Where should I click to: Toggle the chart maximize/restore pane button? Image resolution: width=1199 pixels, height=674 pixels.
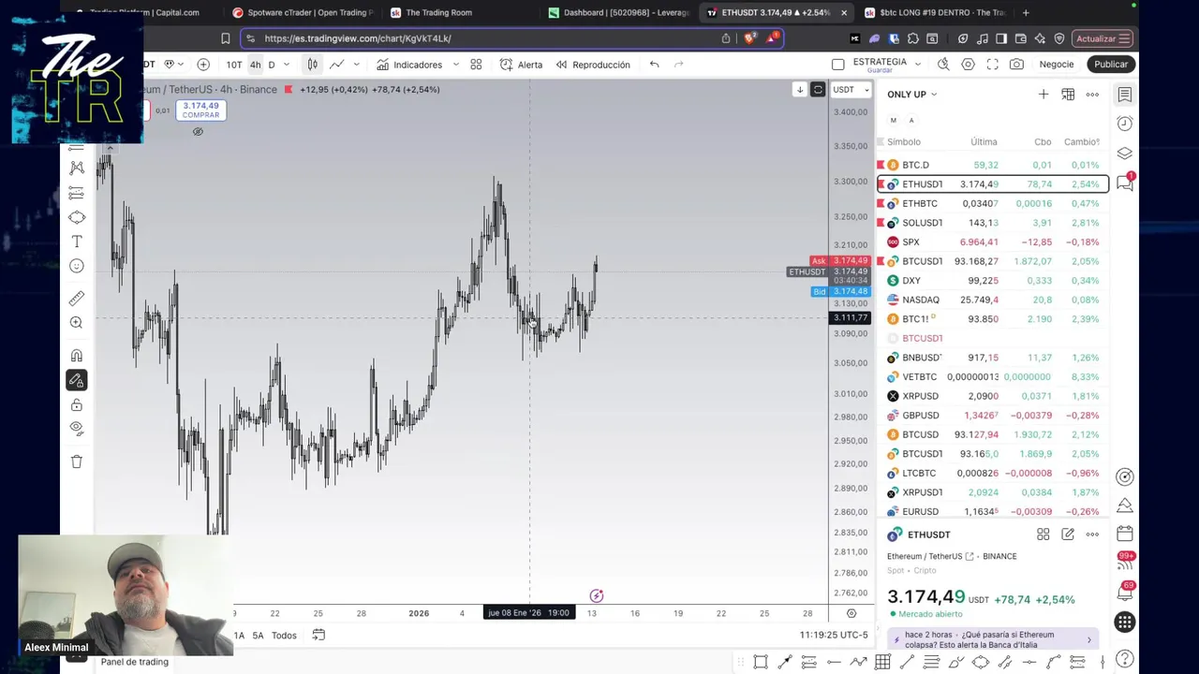(x=818, y=90)
